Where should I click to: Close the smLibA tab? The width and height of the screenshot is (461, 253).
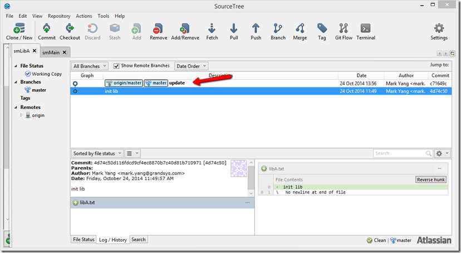coord(35,51)
